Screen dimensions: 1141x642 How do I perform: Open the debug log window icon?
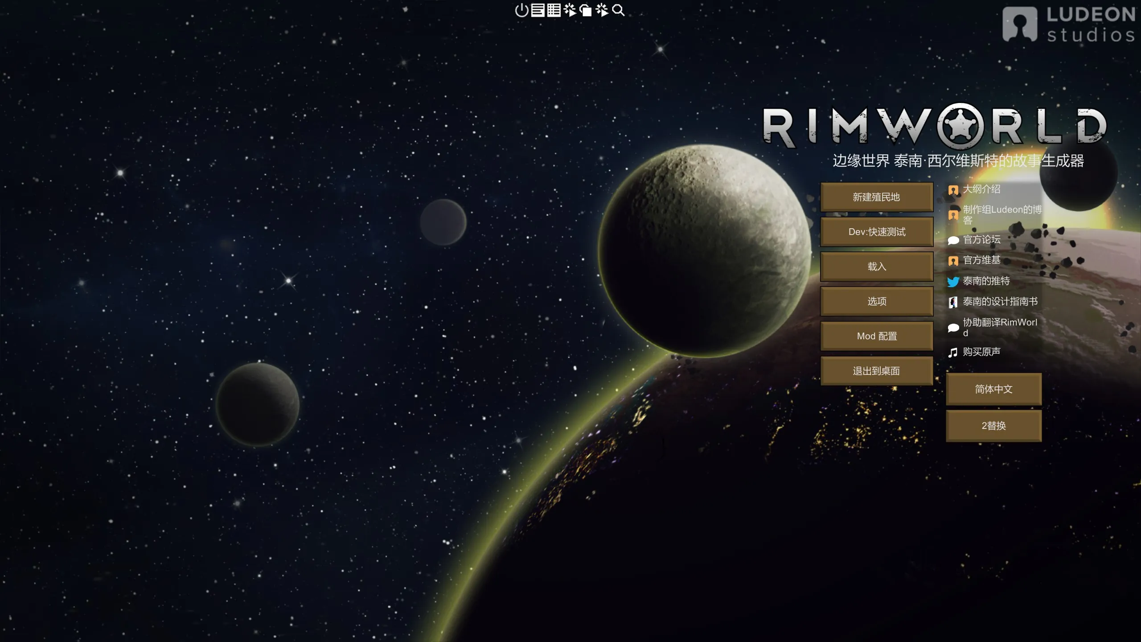(538, 10)
